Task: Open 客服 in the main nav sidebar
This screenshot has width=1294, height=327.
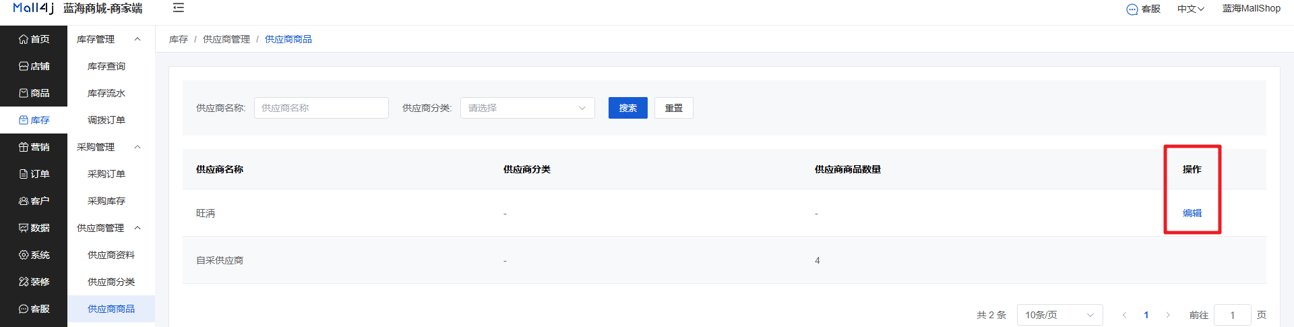Action: [34, 309]
